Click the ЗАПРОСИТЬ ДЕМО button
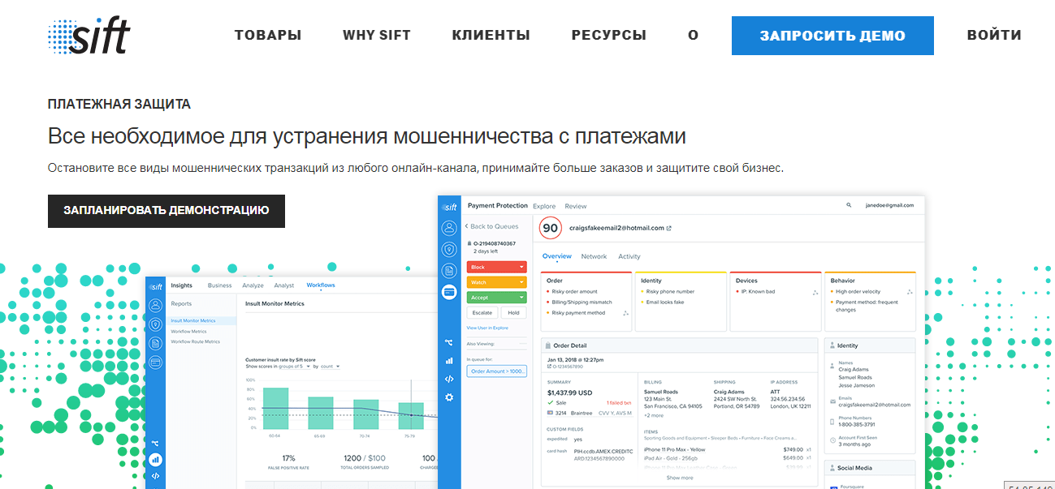The height and width of the screenshot is (489, 1055). (832, 36)
